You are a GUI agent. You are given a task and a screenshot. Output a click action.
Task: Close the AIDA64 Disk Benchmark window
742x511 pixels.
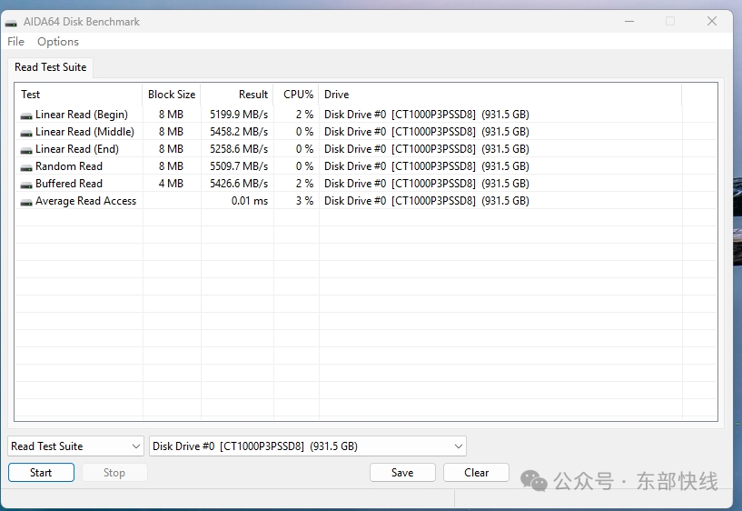(712, 21)
